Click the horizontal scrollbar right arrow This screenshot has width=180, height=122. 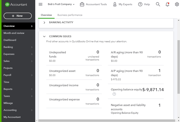point(178,121)
